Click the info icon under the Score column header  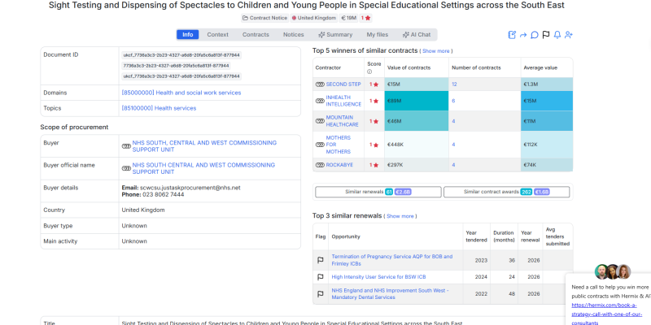point(369,71)
